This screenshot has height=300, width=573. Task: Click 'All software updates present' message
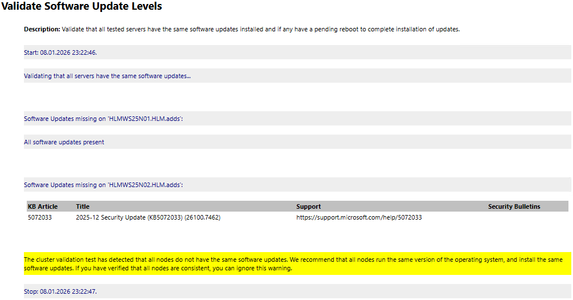point(64,142)
